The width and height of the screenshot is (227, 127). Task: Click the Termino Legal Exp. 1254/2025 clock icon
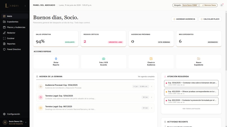point(41,97)
